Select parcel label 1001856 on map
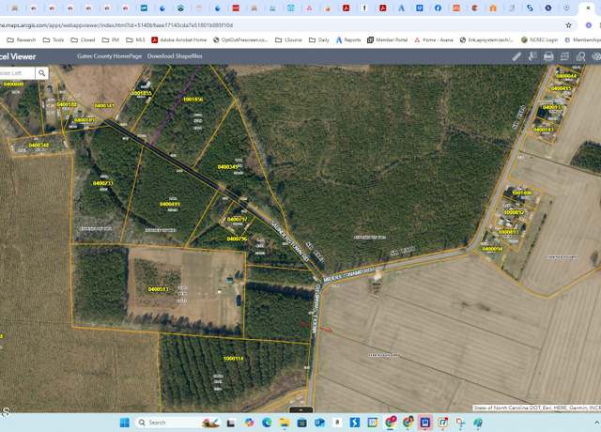601x432 pixels. coord(193,100)
